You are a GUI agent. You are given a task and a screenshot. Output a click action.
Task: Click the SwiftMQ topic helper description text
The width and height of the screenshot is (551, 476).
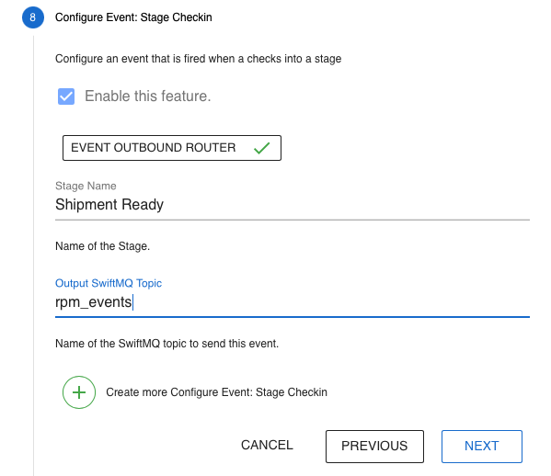click(x=166, y=344)
